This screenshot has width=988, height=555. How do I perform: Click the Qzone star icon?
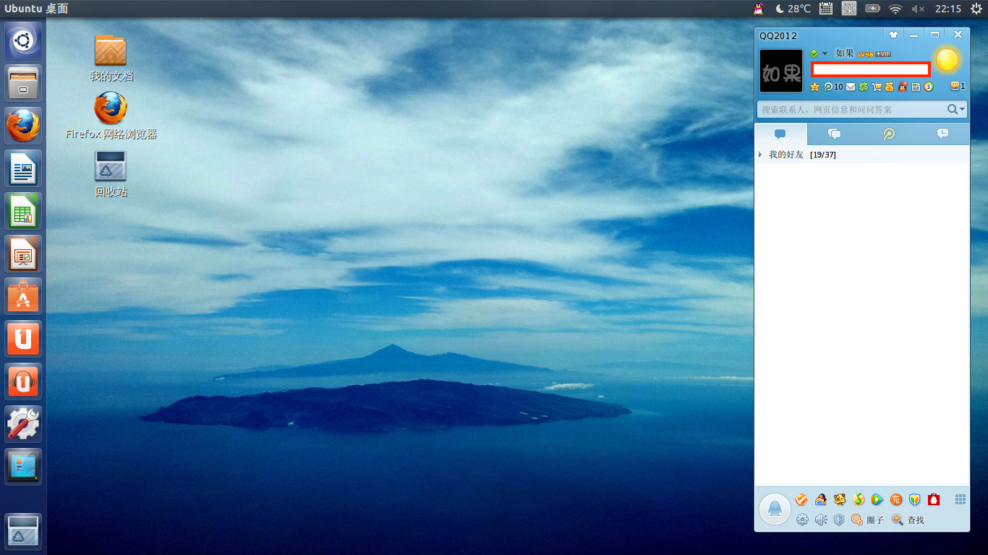(815, 87)
